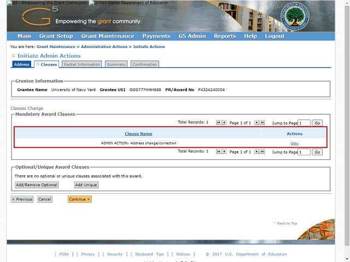
Task: Sort by Clause Name column header
Action: tap(138, 134)
